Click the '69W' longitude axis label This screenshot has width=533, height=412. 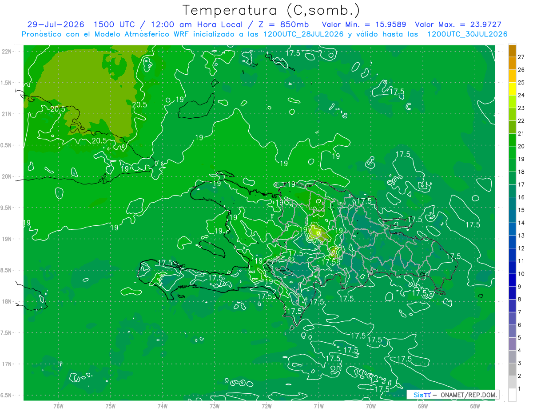point(423,406)
